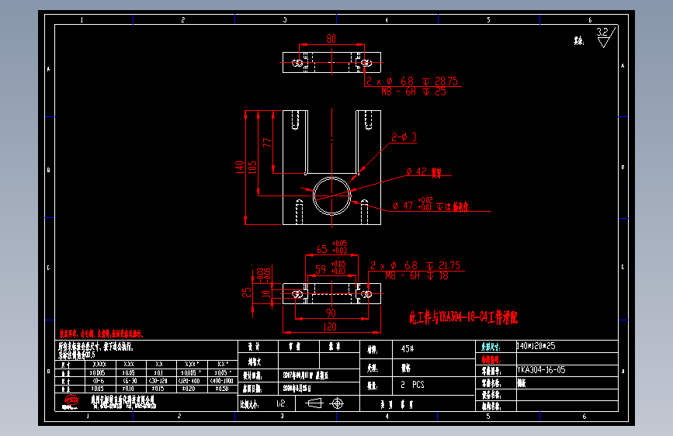Select the '77' vertical dimension
This screenshot has width=673, height=436.
click(x=267, y=143)
